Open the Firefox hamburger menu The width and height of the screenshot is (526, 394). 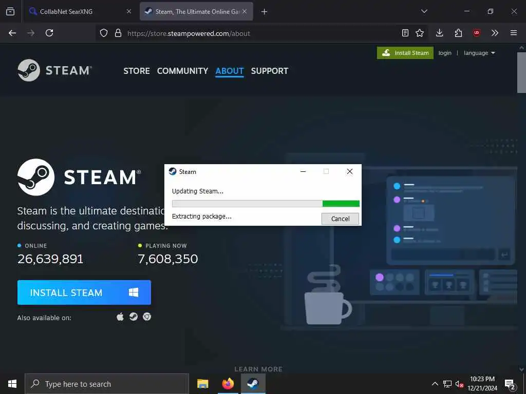[x=514, y=33]
